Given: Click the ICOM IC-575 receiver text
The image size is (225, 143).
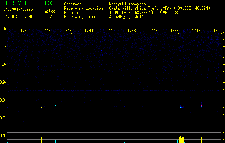Looking at the screenshot, I should coord(143,13).
